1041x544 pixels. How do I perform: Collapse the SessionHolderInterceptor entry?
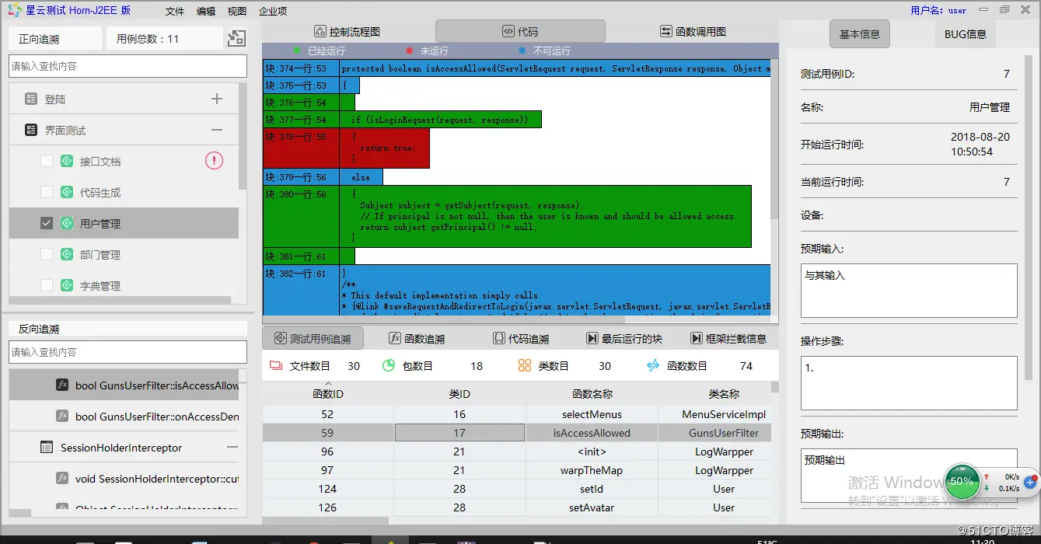[233, 446]
